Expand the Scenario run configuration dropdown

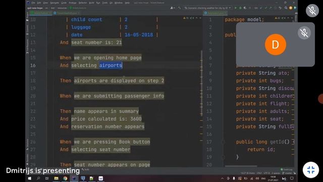point(207,8)
